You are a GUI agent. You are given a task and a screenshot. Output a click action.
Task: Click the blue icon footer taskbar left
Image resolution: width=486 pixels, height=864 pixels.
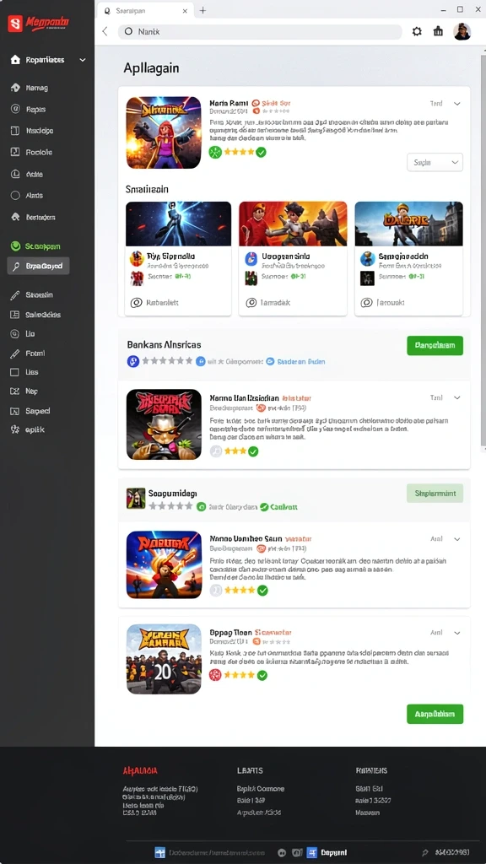coord(159,852)
